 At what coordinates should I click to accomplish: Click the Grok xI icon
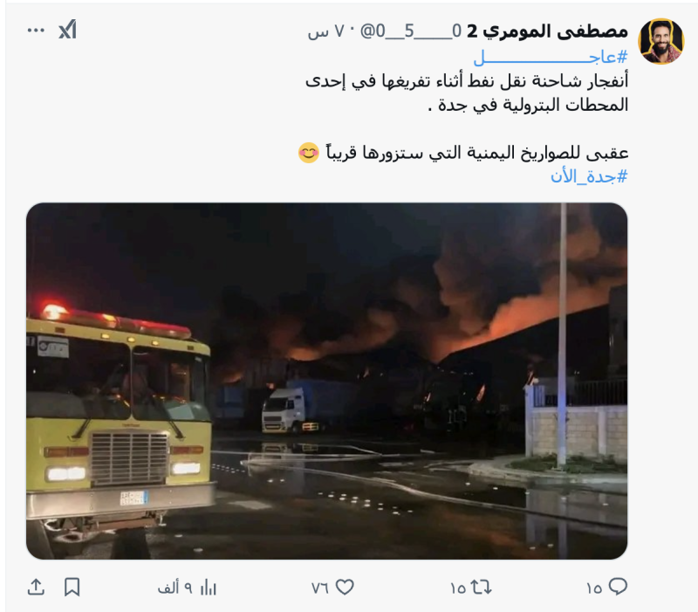point(68,30)
